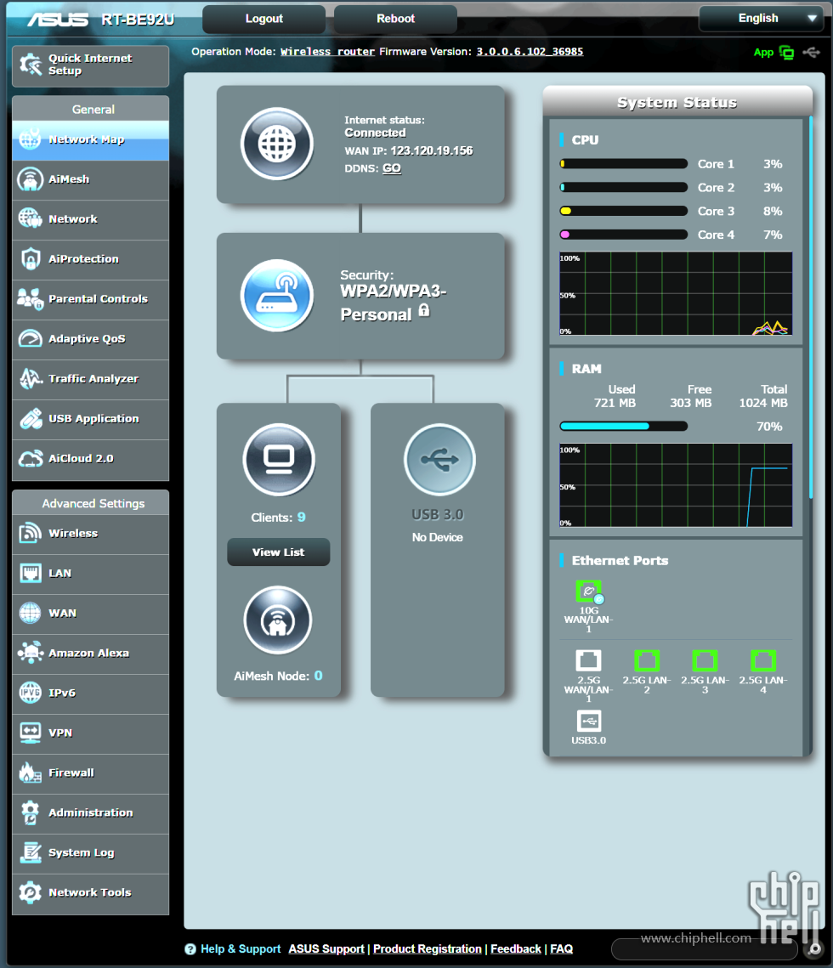Click the Wireless router operation mode link
Screen dimensions: 833x968
point(328,52)
